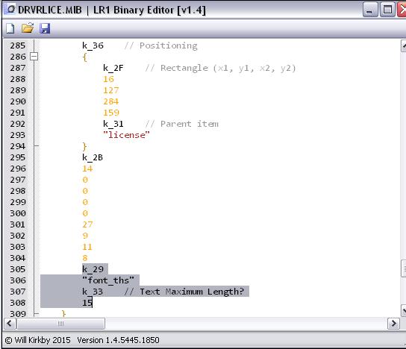The image size is (406, 349).
Task: Click the vertical scrollbar down arrow
Action: [x=404, y=310]
